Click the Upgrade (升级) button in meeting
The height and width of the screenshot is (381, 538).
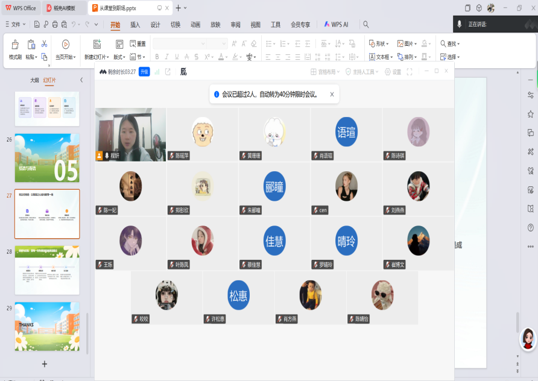(144, 72)
